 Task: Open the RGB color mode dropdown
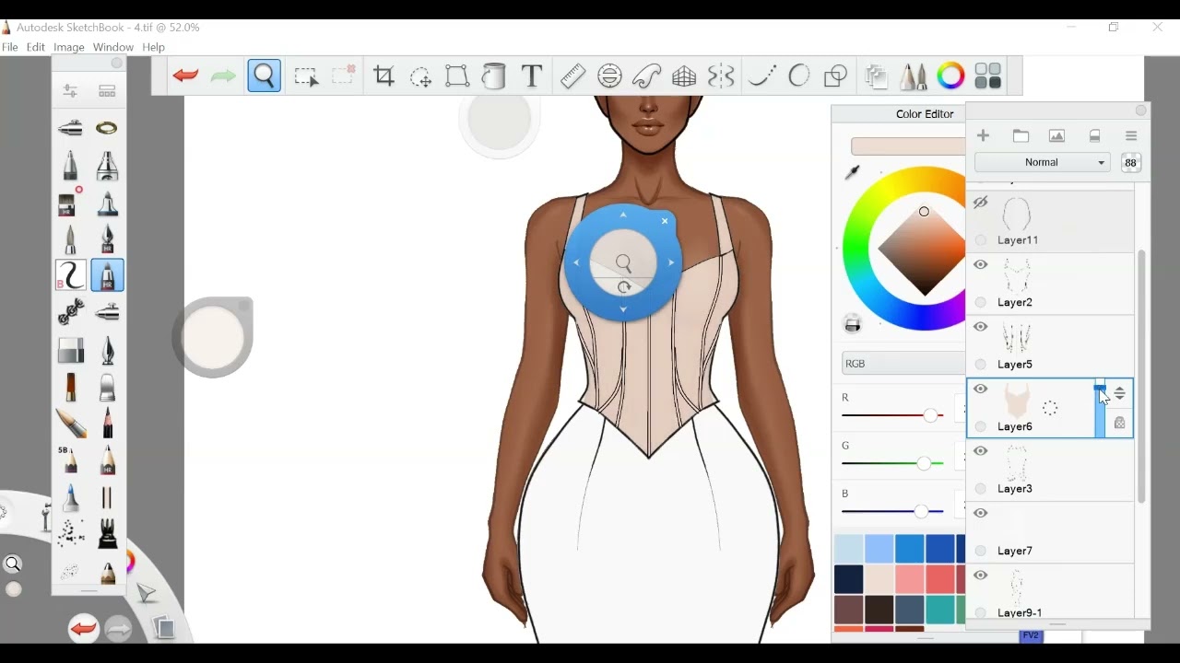[x=903, y=364]
